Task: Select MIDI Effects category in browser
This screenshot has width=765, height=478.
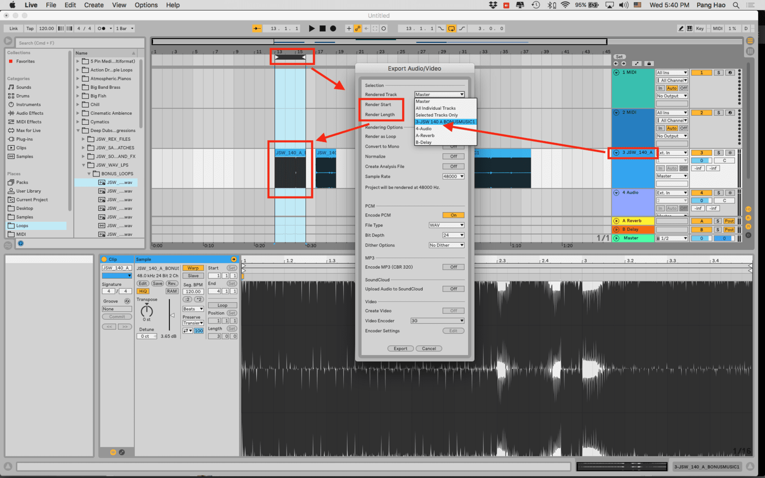Action: pyautogui.click(x=29, y=122)
